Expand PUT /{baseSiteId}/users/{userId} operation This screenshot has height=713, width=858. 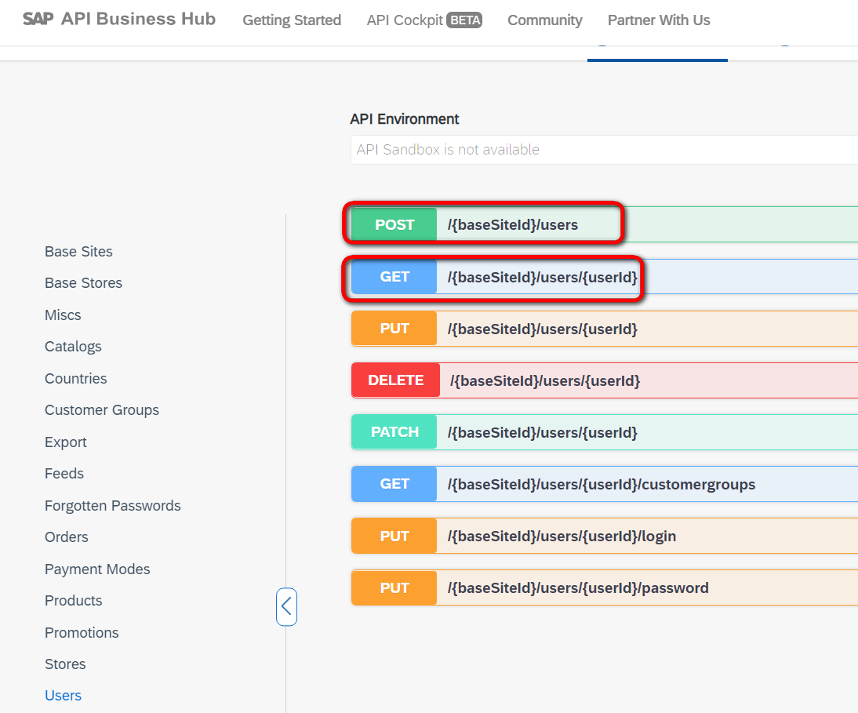point(604,329)
